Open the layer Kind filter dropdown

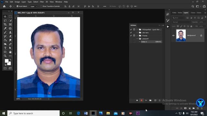click(178, 18)
